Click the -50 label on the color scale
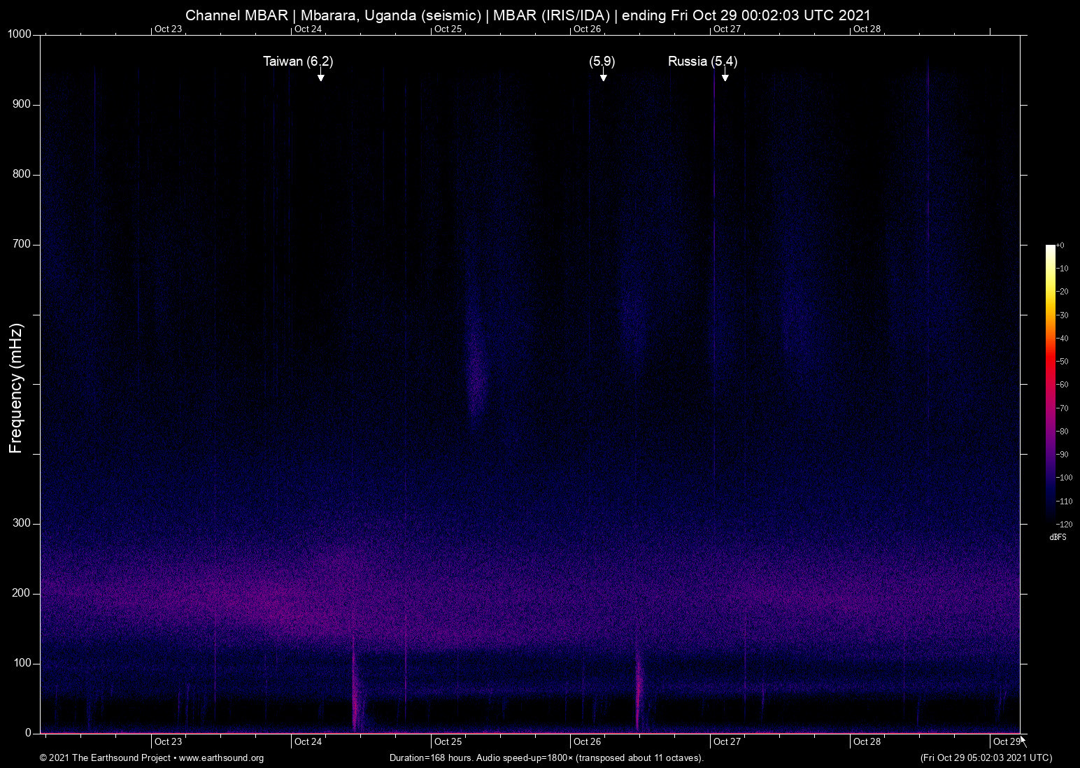Image resolution: width=1080 pixels, height=768 pixels. (x=1063, y=362)
